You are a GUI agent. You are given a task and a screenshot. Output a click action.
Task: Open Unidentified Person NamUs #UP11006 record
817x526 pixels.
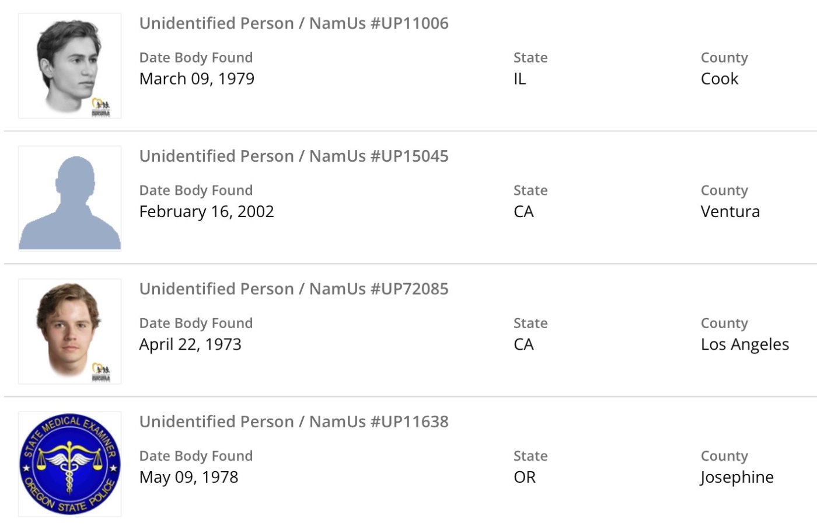coord(294,23)
